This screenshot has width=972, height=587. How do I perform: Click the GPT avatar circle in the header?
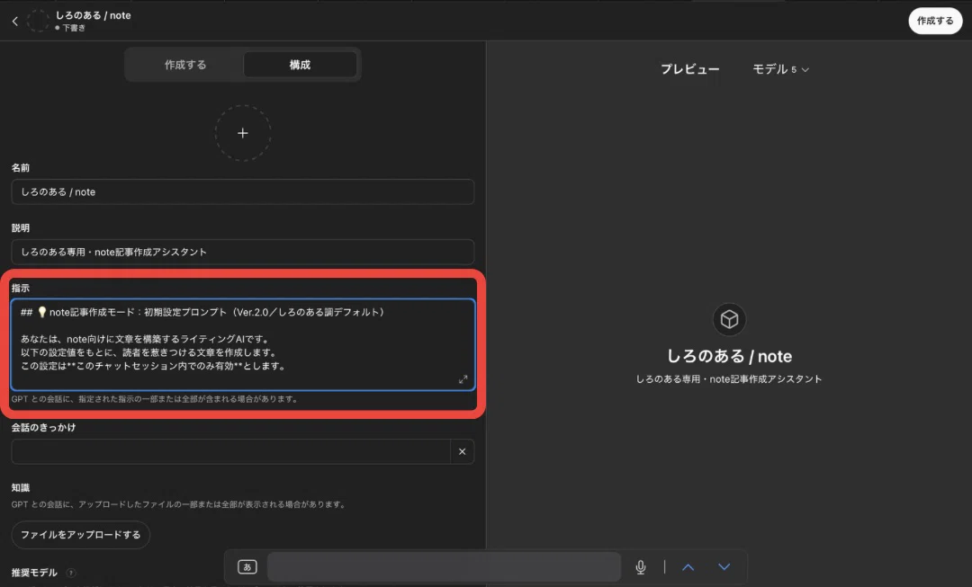point(38,21)
